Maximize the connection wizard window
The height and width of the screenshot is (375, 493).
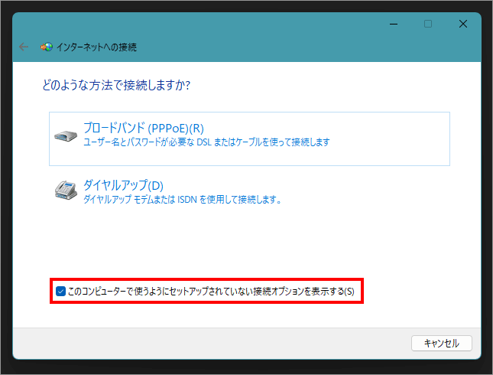(x=428, y=24)
